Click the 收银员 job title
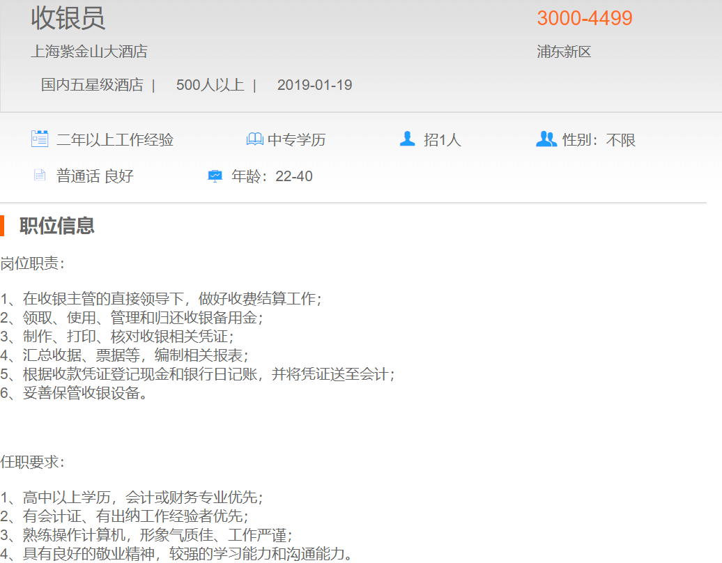This screenshot has width=722, height=563. (68, 18)
